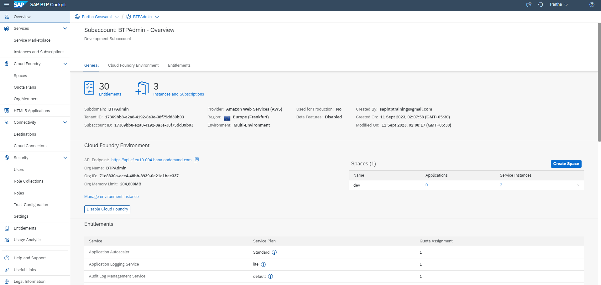Screen dimensions: 601x285
Task: Collapse the Security sidebar section
Action: 65,158
